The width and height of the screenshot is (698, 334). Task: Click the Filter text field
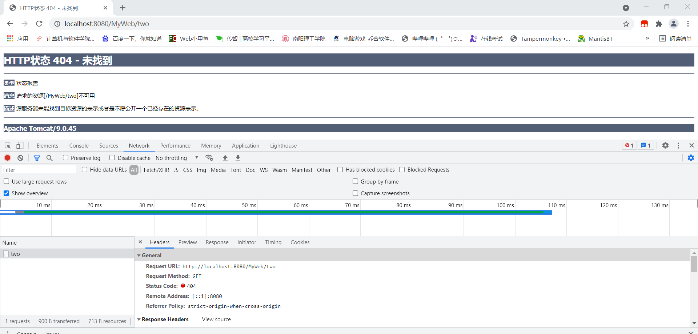pyautogui.click(x=39, y=170)
